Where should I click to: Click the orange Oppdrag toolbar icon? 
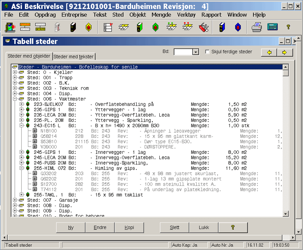pyautogui.click(x=25, y=27)
